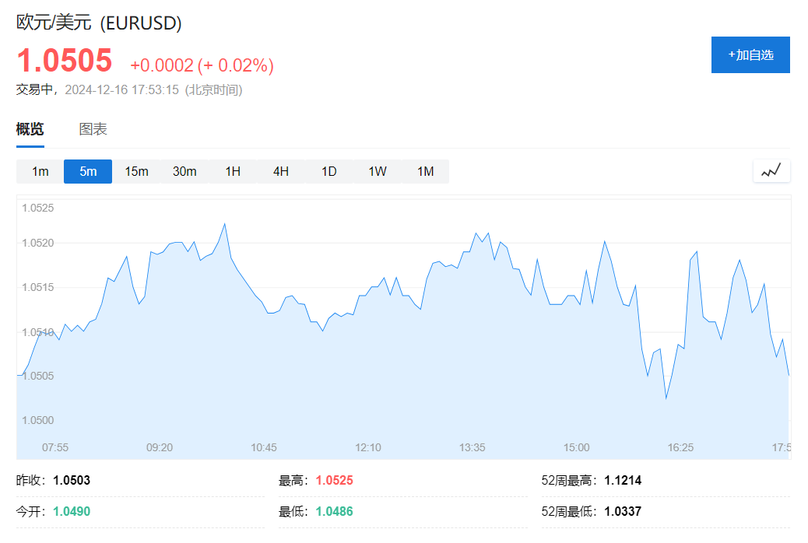This screenshot has height=543, width=808.
Task: Click the 09:20 time axis label
Action: 160,447
